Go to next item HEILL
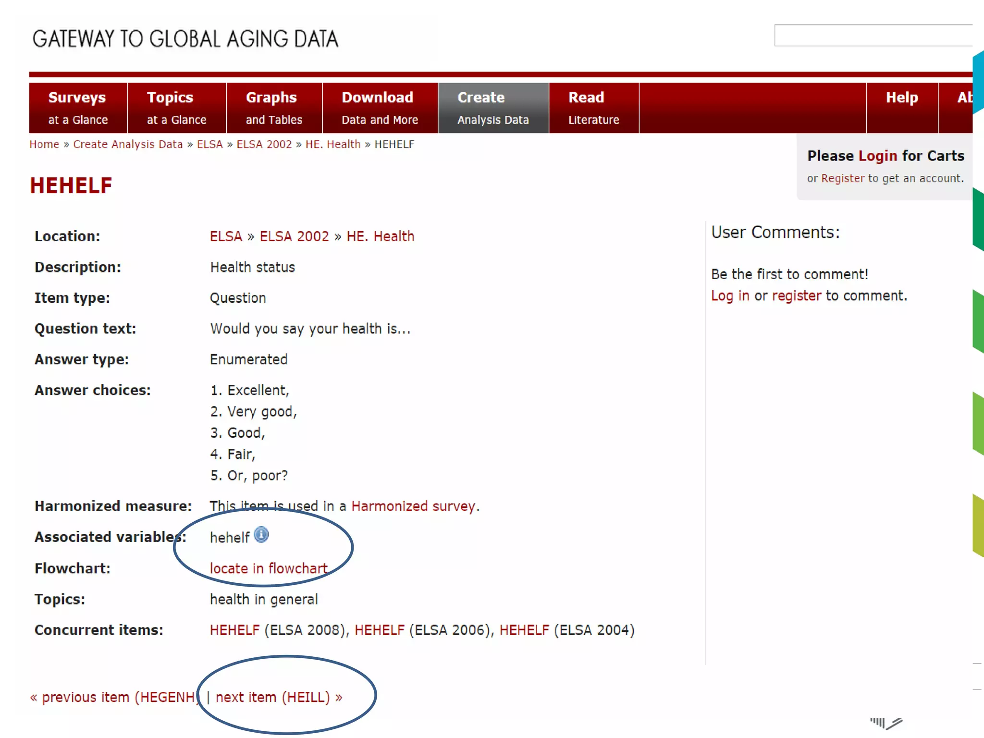The width and height of the screenshot is (984, 738). click(x=279, y=697)
